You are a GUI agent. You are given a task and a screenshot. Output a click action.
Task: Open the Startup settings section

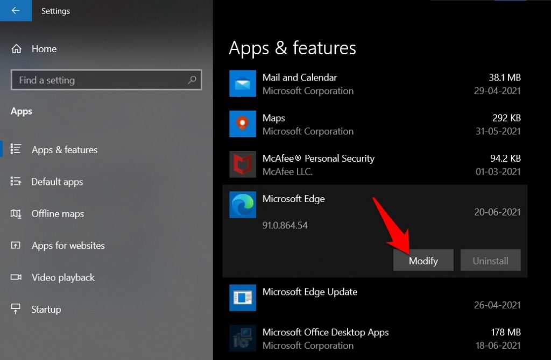tap(46, 309)
